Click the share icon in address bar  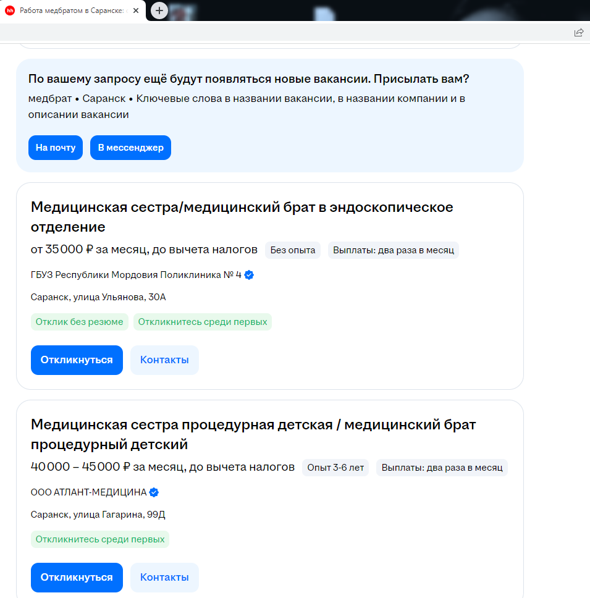click(x=578, y=32)
